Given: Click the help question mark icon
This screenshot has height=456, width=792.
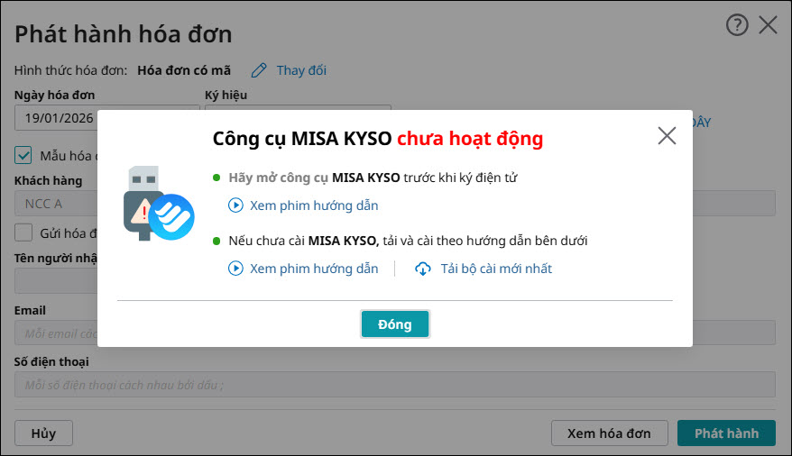Looking at the screenshot, I should point(737,25).
